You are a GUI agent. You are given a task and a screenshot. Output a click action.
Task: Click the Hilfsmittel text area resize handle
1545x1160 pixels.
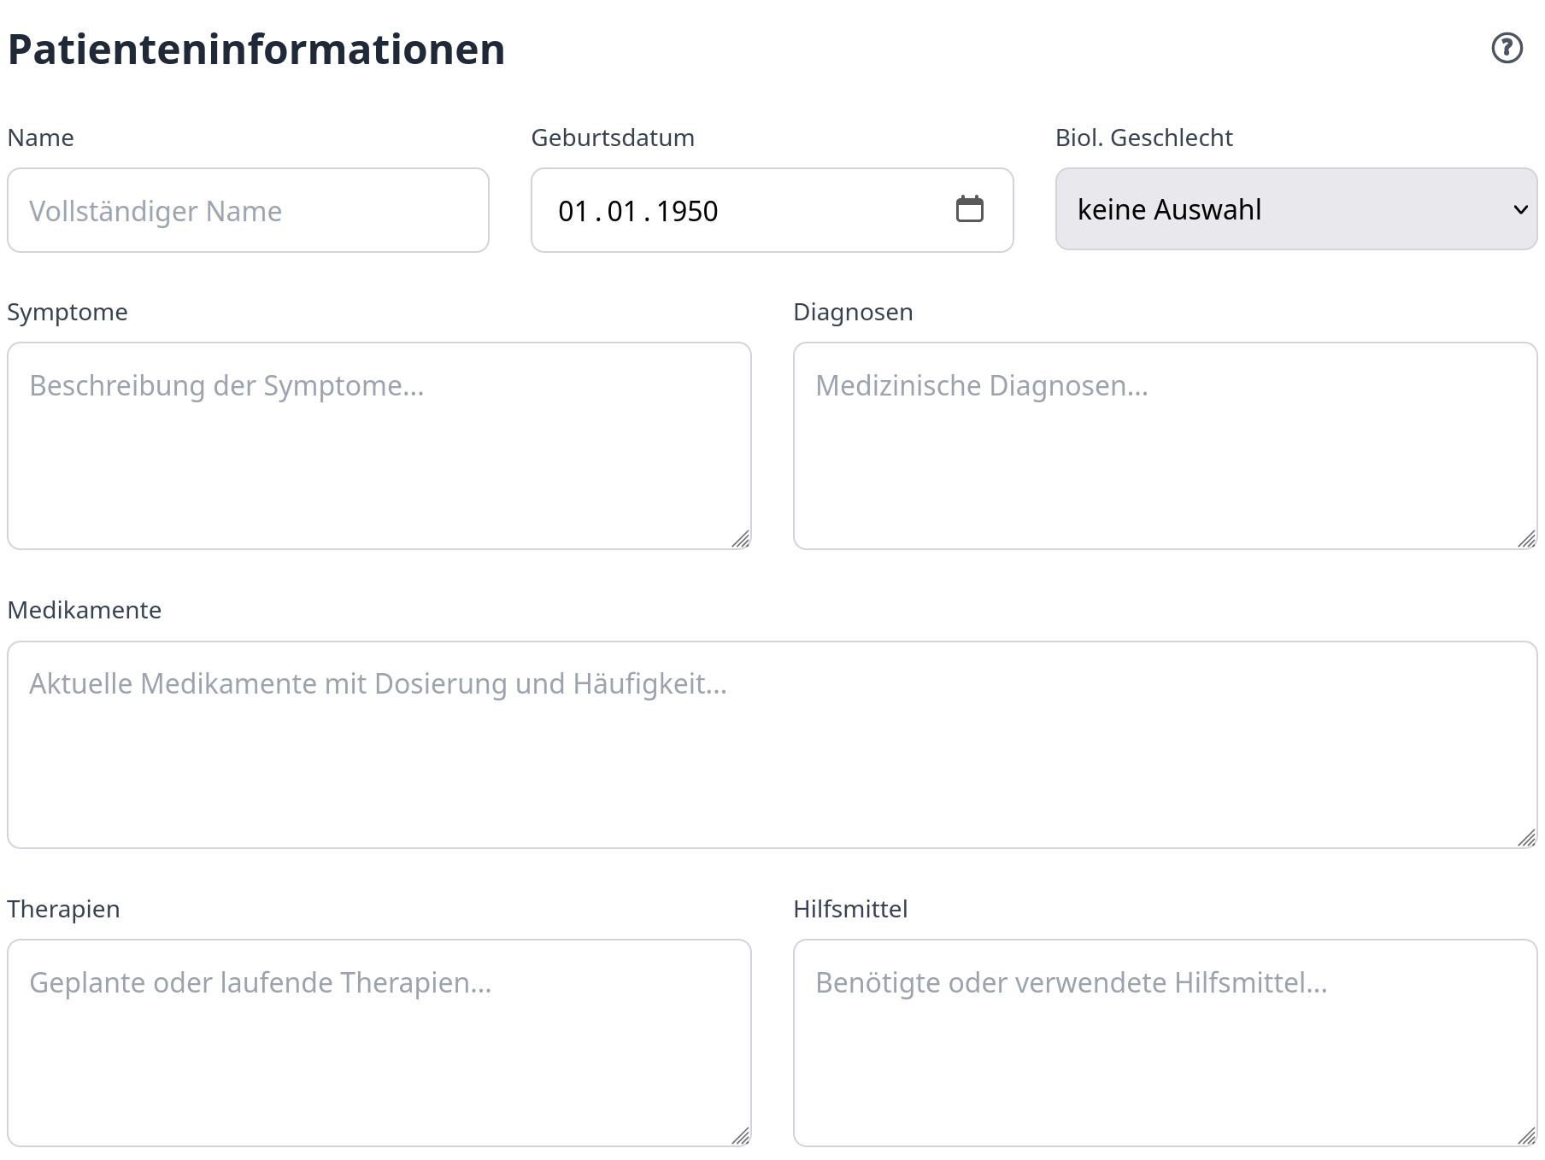pos(1527,1136)
